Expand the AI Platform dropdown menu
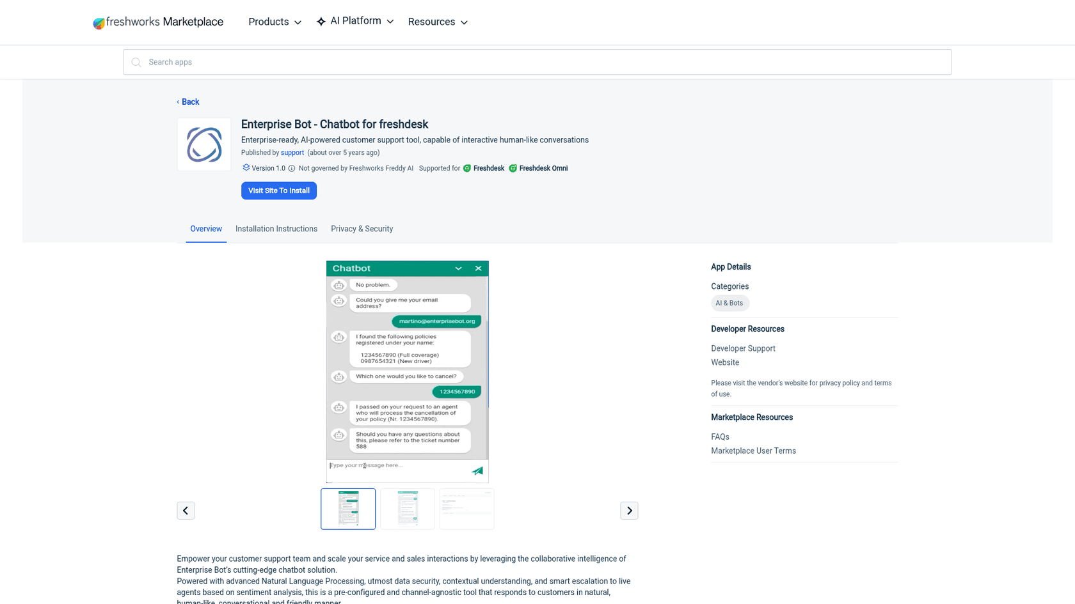This screenshot has height=604, width=1075. (x=355, y=22)
